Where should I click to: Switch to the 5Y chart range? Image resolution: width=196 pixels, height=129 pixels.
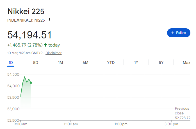pos(161,63)
